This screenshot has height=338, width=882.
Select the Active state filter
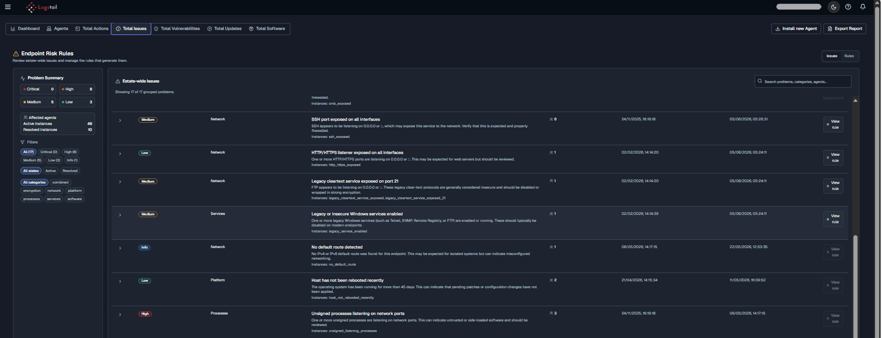tap(50, 171)
